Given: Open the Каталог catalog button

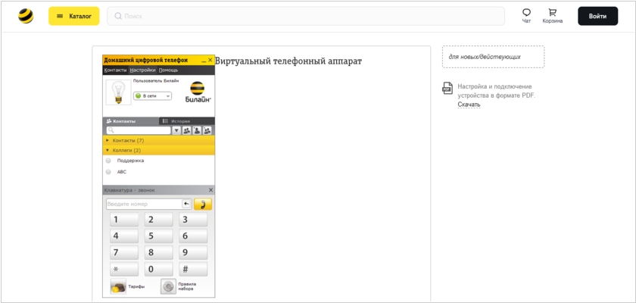Looking at the screenshot, I should (x=73, y=16).
